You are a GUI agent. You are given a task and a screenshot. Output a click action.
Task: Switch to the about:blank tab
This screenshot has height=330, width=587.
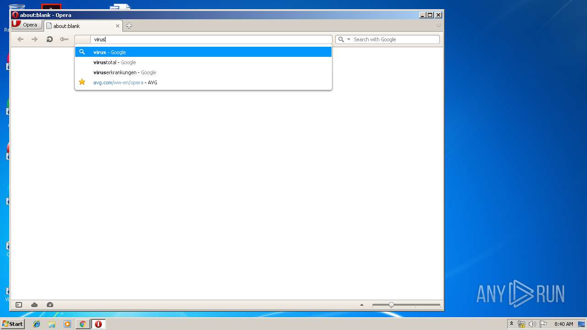point(83,26)
